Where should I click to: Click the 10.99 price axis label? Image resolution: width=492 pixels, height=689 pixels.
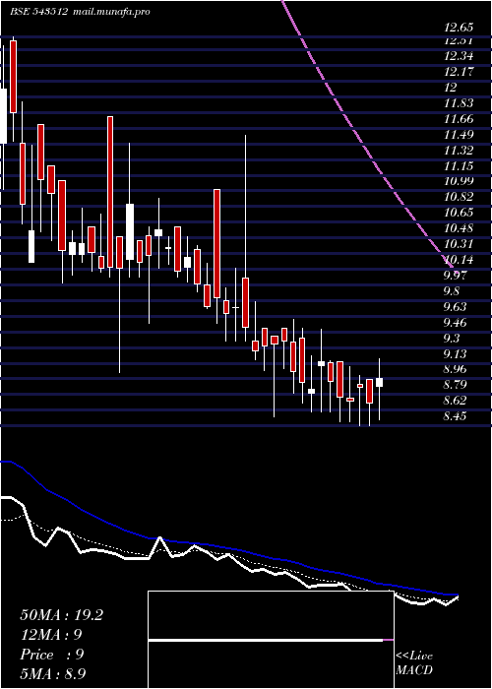click(460, 181)
